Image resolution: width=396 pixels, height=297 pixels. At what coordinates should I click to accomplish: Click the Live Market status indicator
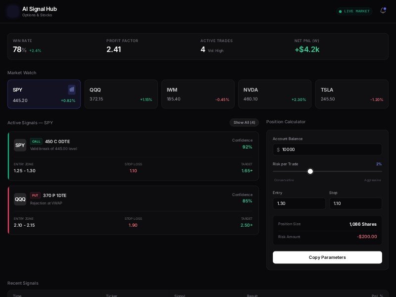354,11
